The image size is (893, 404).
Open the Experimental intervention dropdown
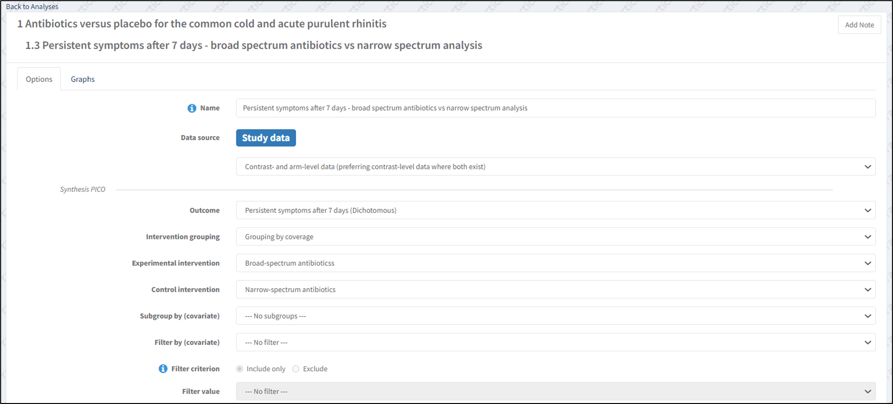(x=555, y=263)
